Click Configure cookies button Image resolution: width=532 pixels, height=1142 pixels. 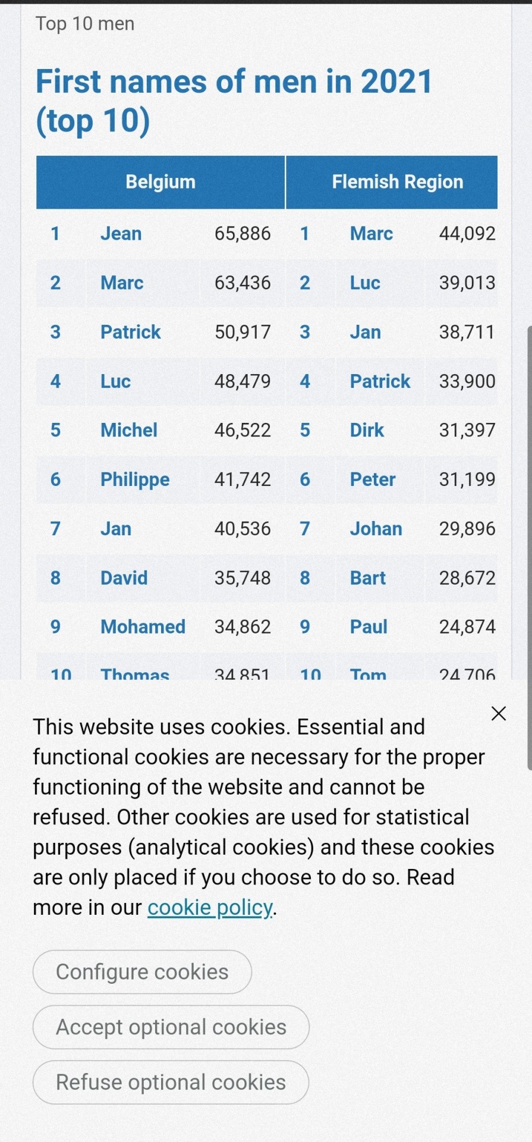point(142,972)
